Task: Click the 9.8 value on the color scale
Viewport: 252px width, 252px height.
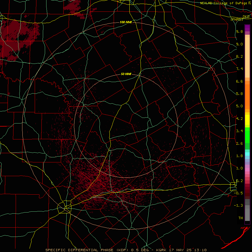Action: (239, 31)
